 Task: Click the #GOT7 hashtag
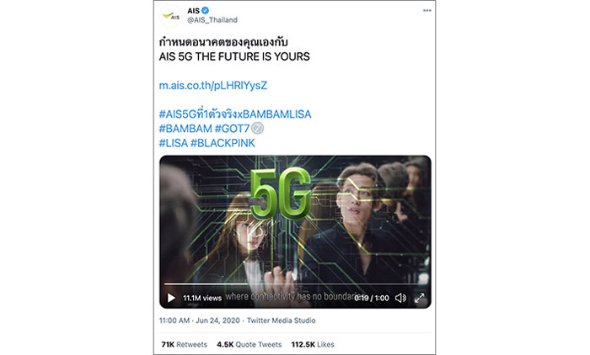click(232, 129)
